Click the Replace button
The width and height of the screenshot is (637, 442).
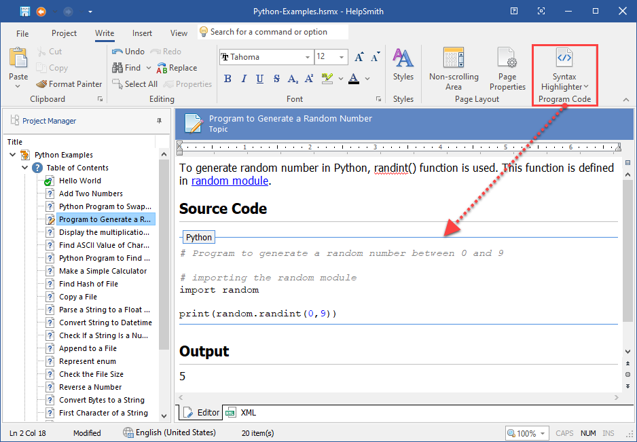(177, 68)
